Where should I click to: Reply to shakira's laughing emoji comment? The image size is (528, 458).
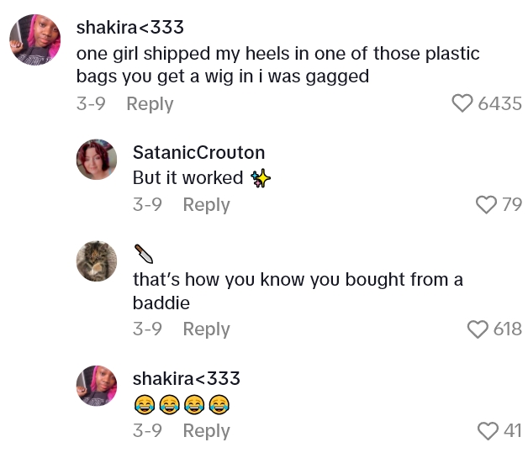206,430
